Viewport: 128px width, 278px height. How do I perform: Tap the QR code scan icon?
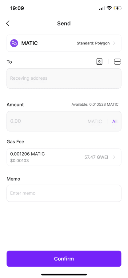pyautogui.click(x=118, y=62)
